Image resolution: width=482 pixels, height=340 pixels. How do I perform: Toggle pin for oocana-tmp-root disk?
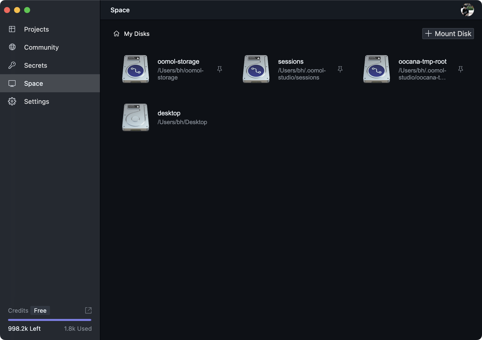coord(461,69)
